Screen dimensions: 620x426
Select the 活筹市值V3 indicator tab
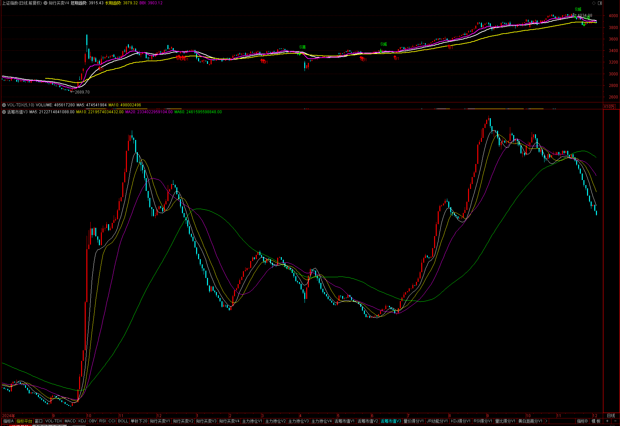click(391, 421)
